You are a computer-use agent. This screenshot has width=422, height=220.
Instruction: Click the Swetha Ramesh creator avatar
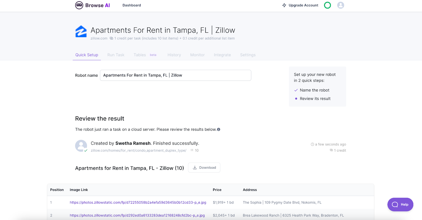pos(81,146)
